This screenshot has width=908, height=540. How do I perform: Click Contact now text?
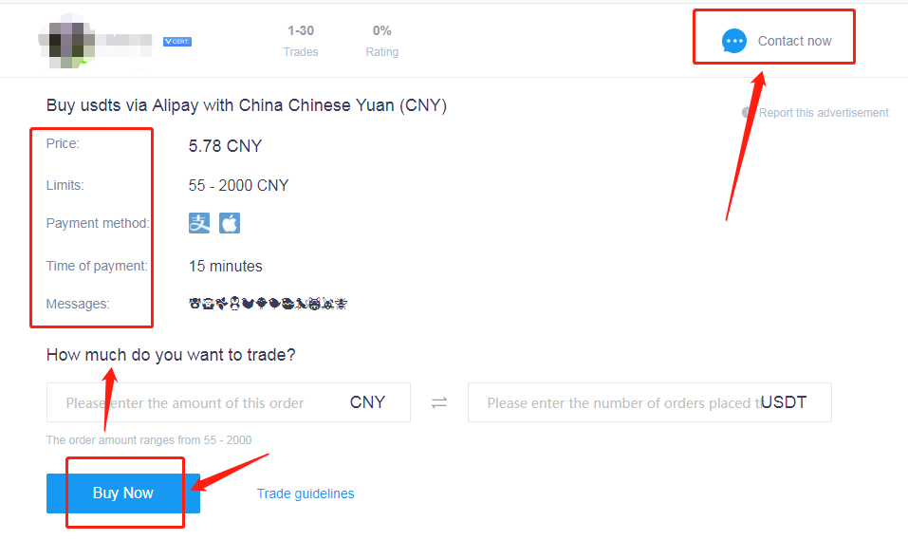[x=794, y=41]
